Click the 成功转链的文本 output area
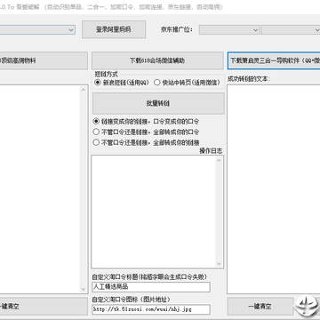The width and height of the screenshot is (320, 320). tap(274, 189)
